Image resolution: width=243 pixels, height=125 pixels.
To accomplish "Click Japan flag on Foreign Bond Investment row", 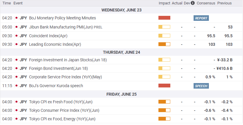I will point(16,68).
